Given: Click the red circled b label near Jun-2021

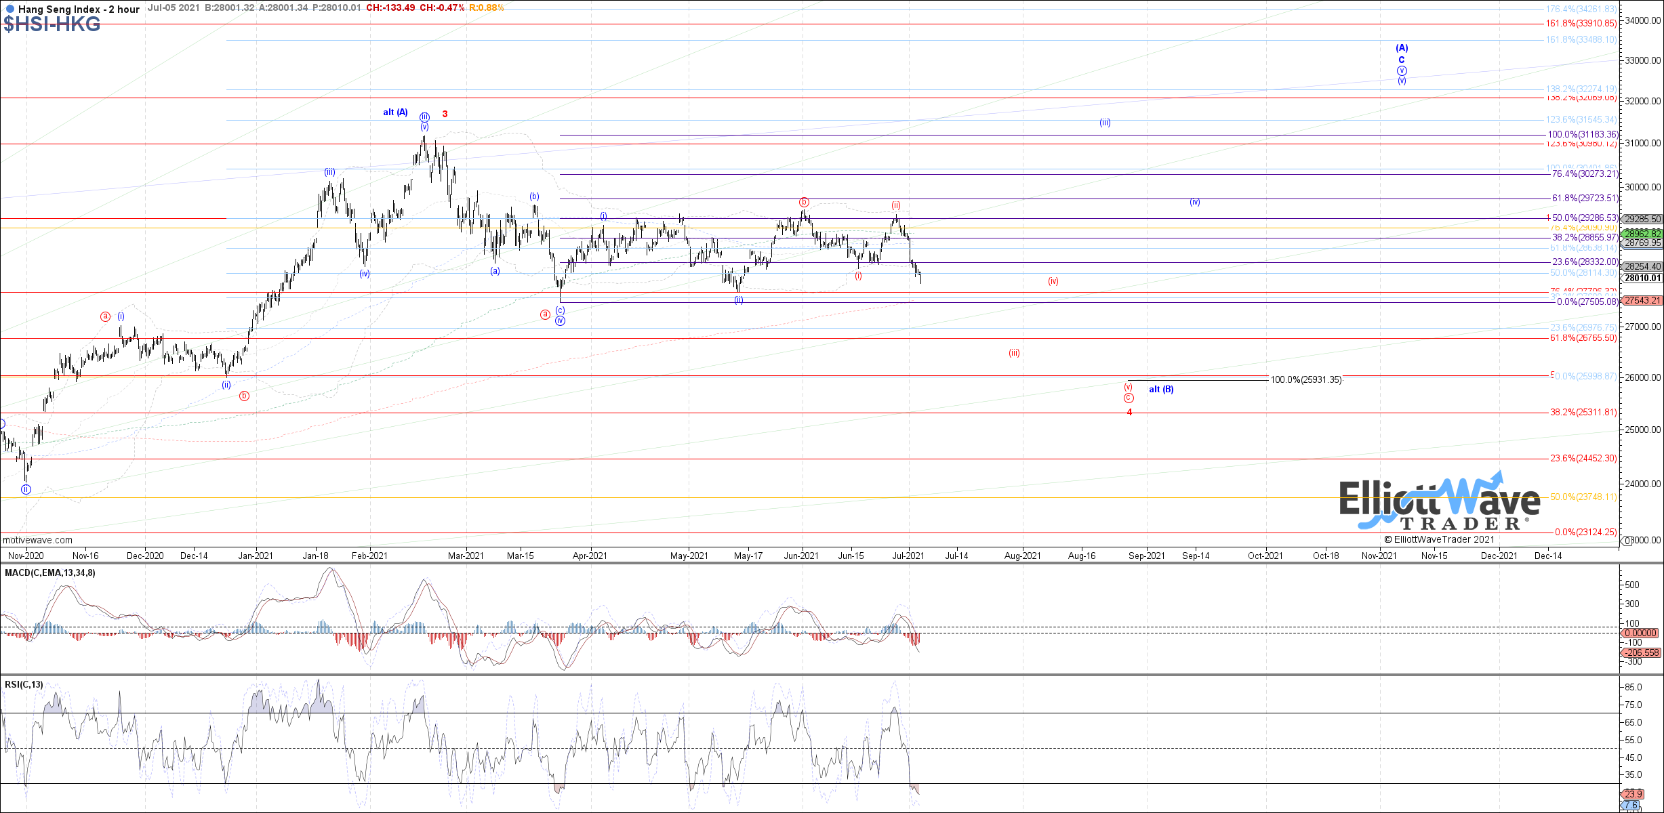Looking at the screenshot, I should pyautogui.click(x=804, y=202).
